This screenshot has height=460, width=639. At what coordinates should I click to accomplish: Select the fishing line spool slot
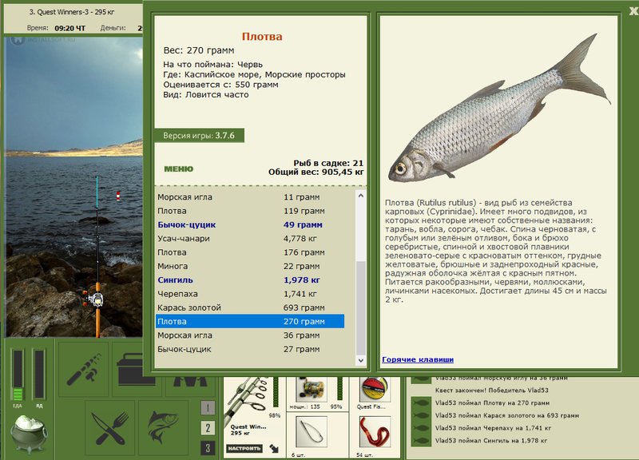[x=375, y=390]
